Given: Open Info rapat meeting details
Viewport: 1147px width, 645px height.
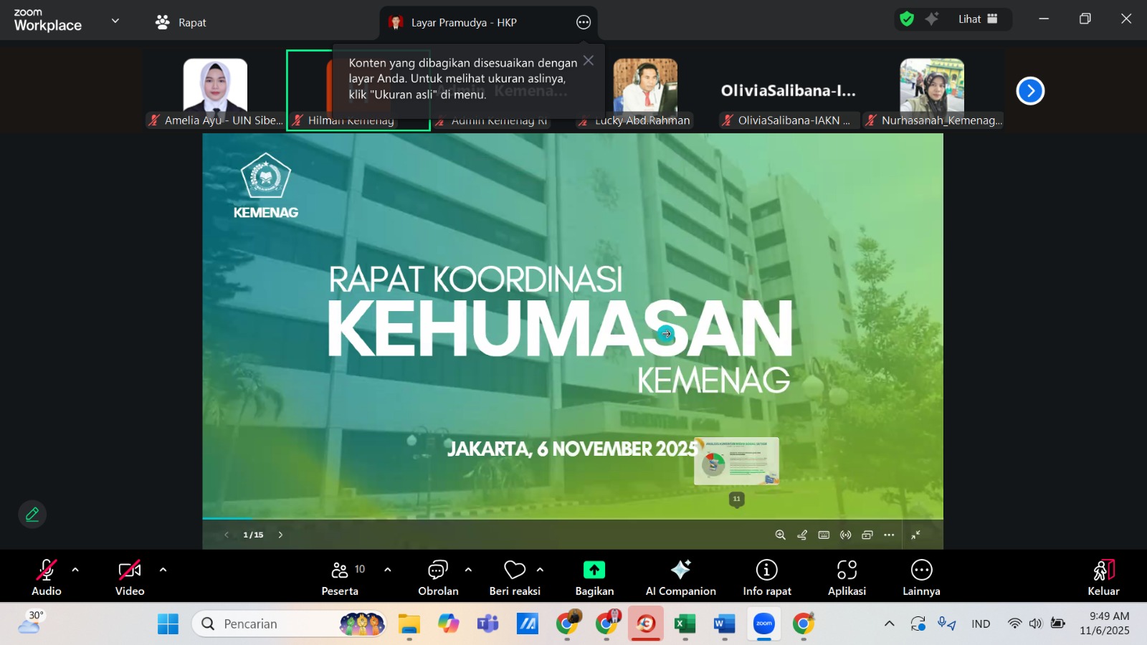Looking at the screenshot, I should (766, 577).
